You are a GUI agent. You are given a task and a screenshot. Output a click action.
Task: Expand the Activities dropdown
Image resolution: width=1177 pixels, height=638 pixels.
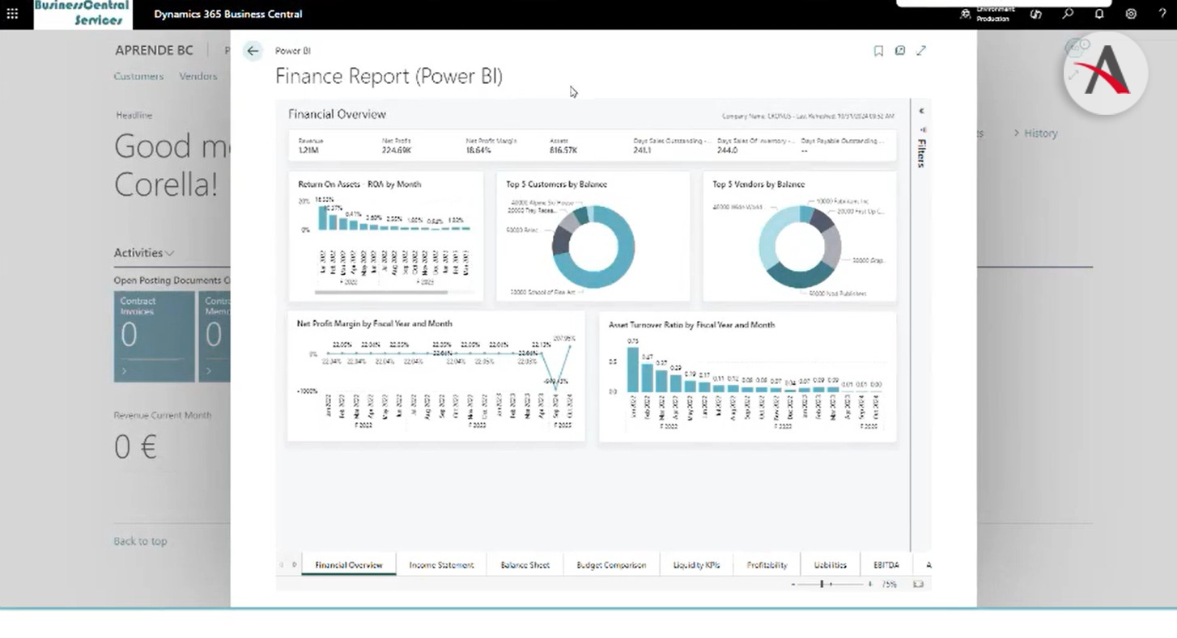[x=144, y=253]
